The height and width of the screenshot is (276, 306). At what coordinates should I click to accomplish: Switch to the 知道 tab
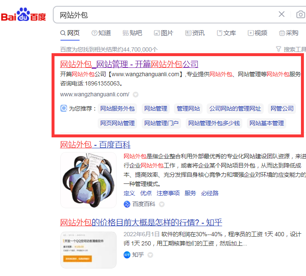coord(101,33)
